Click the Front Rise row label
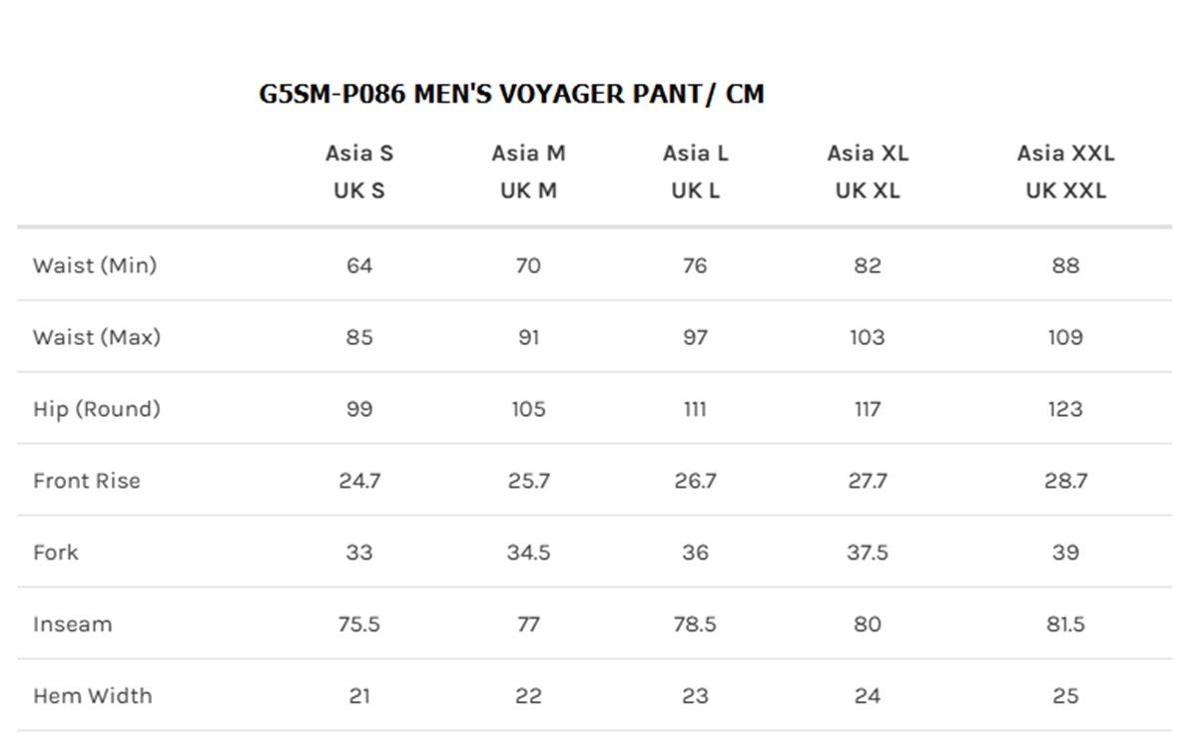 (87, 481)
